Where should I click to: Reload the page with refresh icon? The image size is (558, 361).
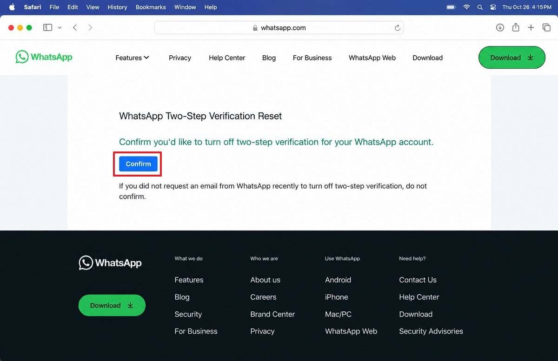[398, 28]
